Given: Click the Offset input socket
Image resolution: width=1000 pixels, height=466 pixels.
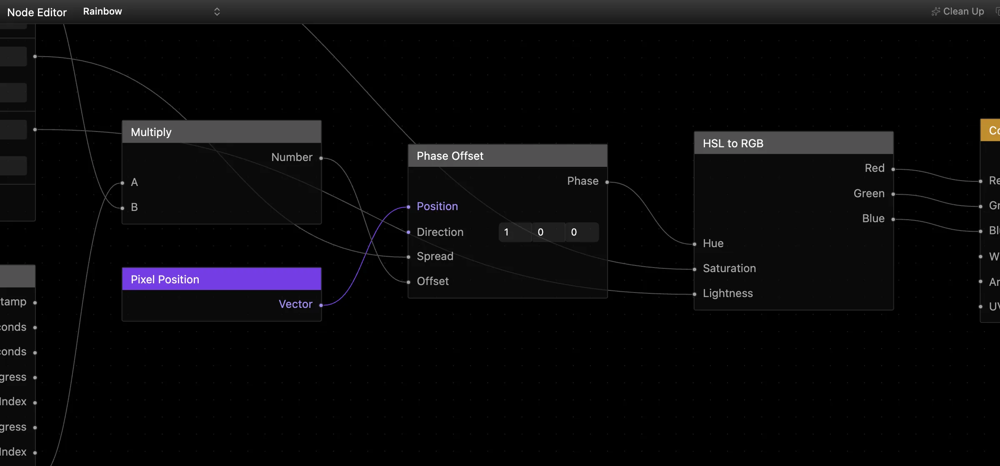Looking at the screenshot, I should tap(408, 282).
